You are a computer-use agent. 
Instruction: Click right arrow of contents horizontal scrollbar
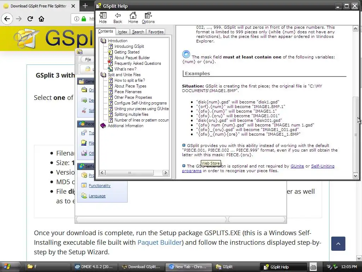click(165, 173)
